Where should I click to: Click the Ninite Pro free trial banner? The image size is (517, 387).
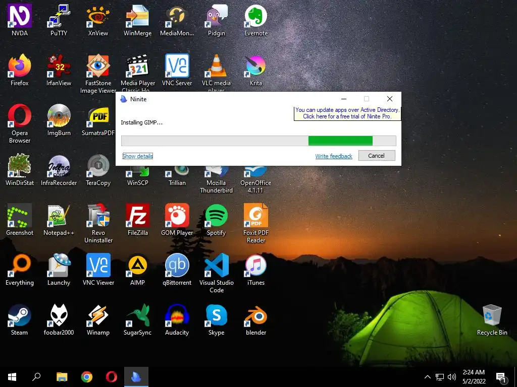[x=347, y=113]
